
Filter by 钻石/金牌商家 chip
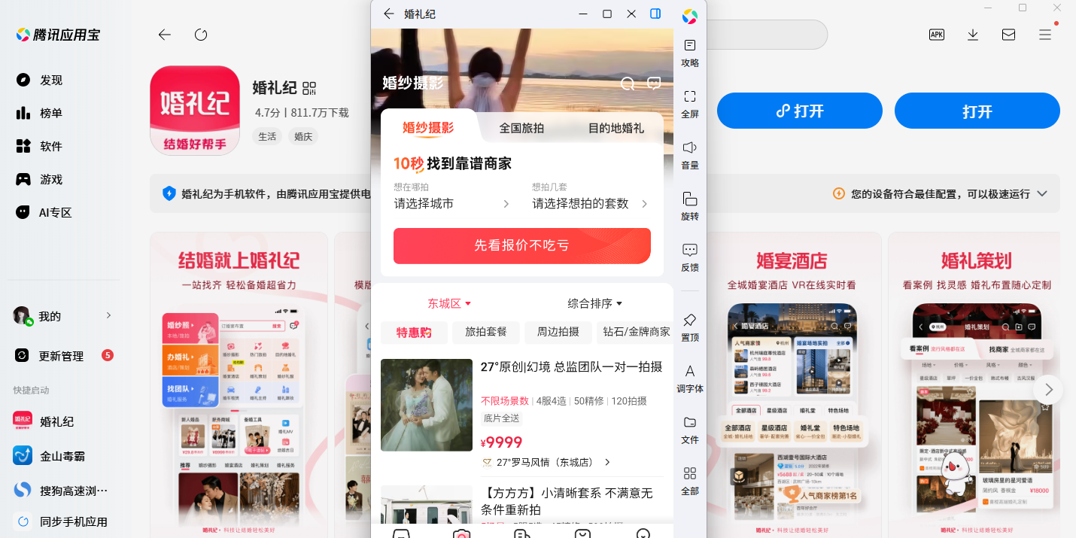[636, 333]
